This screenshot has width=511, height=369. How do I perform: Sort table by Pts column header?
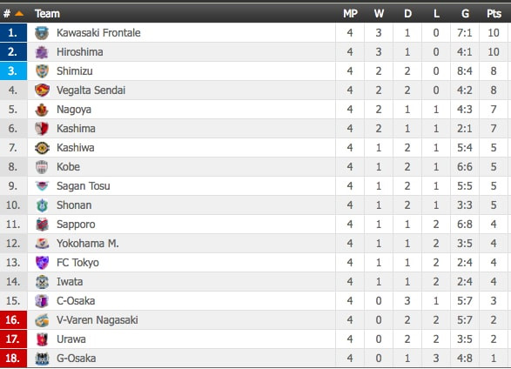coord(494,14)
